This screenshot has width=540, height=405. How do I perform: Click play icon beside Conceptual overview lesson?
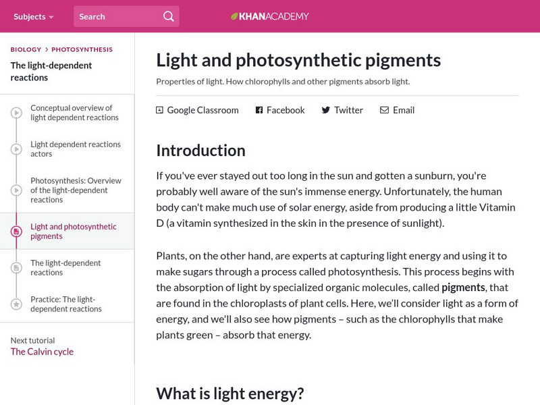pyautogui.click(x=17, y=113)
